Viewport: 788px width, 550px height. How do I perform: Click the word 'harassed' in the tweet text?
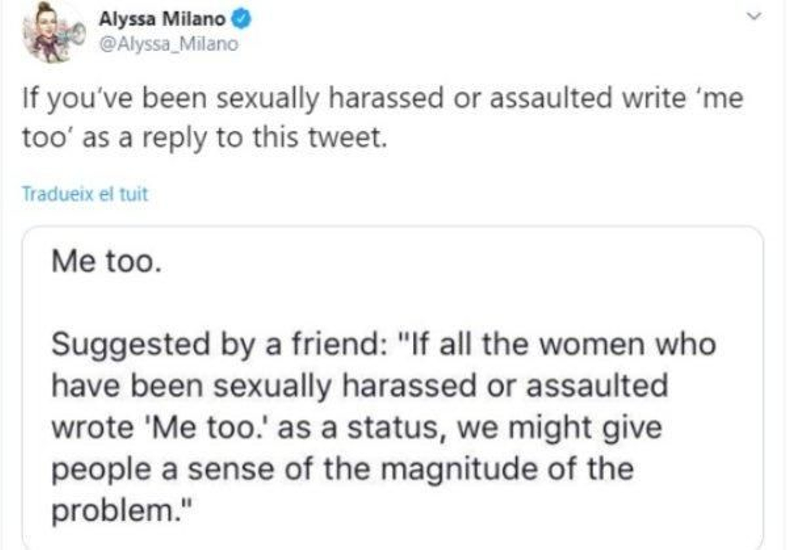[x=386, y=97]
